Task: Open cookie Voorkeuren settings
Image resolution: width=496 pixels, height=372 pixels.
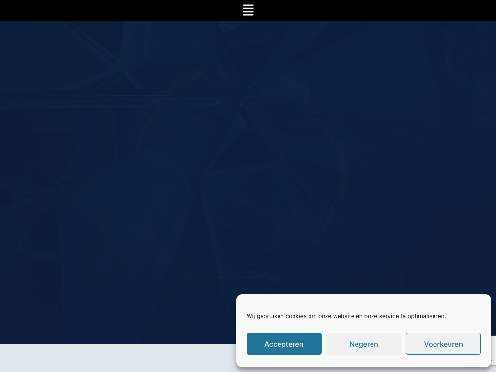Action: pyautogui.click(x=443, y=344)
